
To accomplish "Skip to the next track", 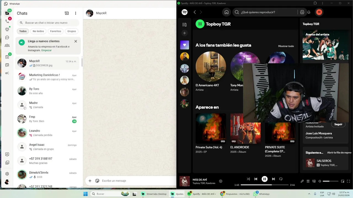I will pos(273,179).
